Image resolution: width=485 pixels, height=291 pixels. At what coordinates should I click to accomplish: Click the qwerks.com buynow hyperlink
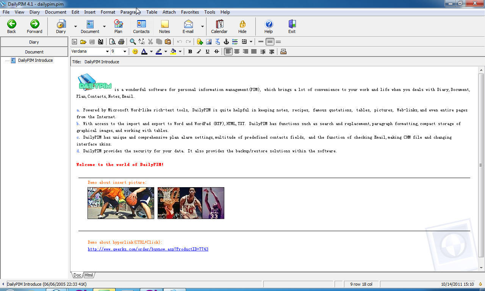coord(148,249)
